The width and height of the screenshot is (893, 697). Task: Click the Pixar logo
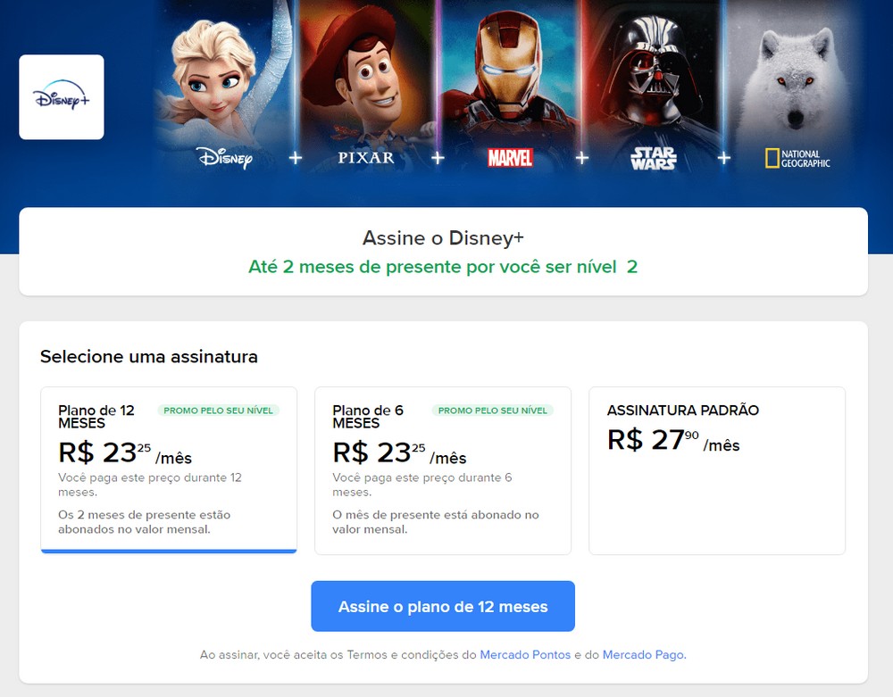366,157
